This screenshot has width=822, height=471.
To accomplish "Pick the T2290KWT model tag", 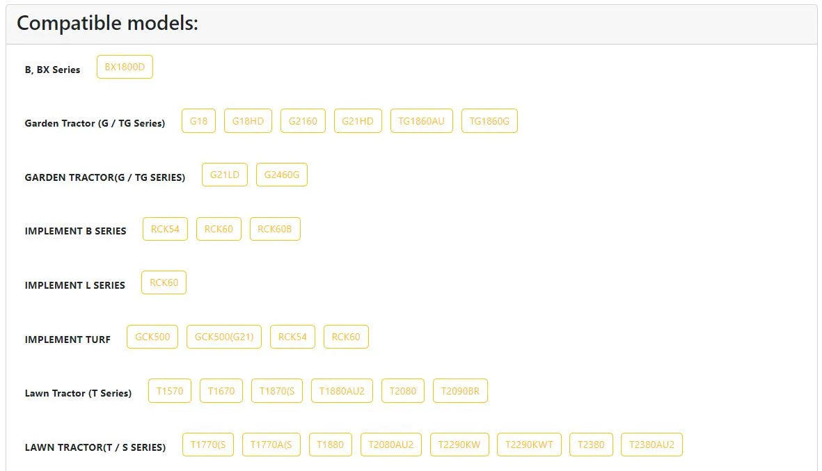I will coord(530,445).
